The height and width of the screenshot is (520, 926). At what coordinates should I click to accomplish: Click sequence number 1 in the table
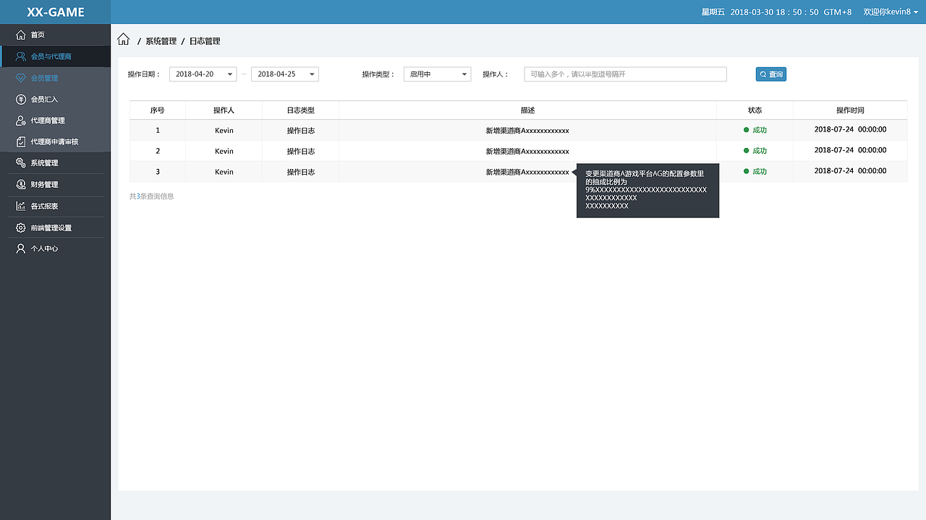[158, 131]
